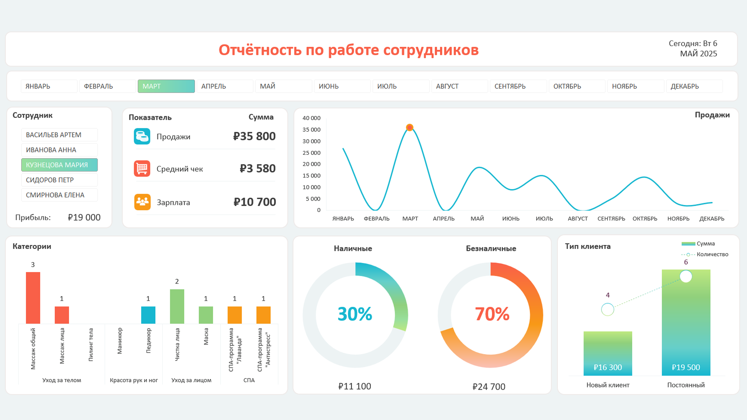Click the Наличные chart title

pyautogui.click(x=353, y=248)
